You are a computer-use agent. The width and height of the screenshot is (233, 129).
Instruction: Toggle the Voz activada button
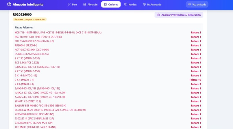pyautogui.click(x=197, y=4)
